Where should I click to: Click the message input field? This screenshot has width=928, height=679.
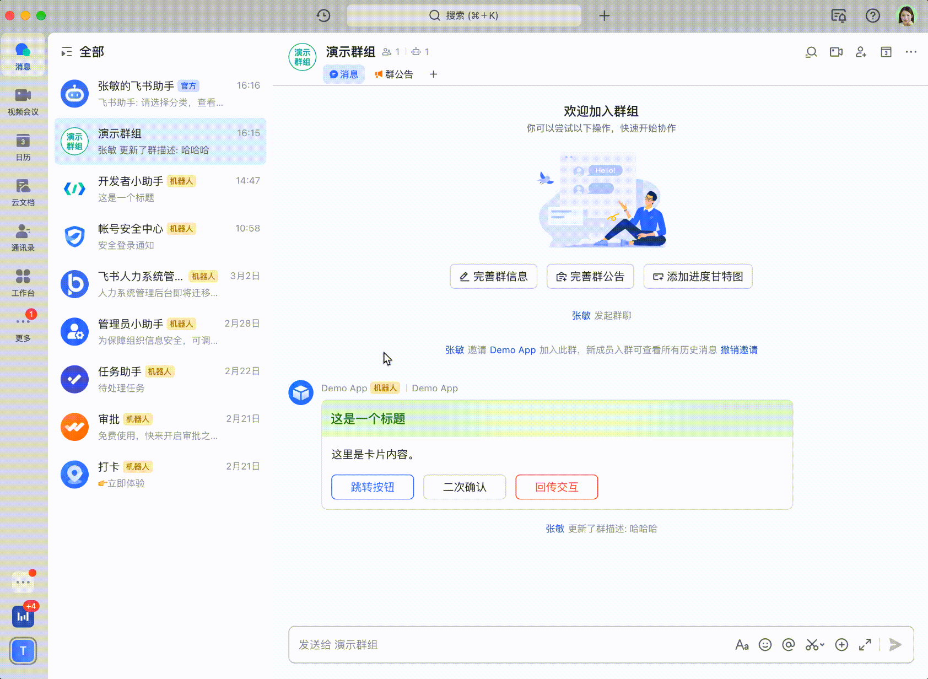click(x=496, y=645)
